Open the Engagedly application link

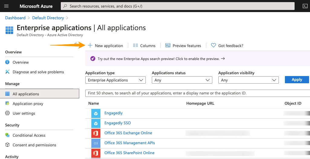(x=113, y=113)
